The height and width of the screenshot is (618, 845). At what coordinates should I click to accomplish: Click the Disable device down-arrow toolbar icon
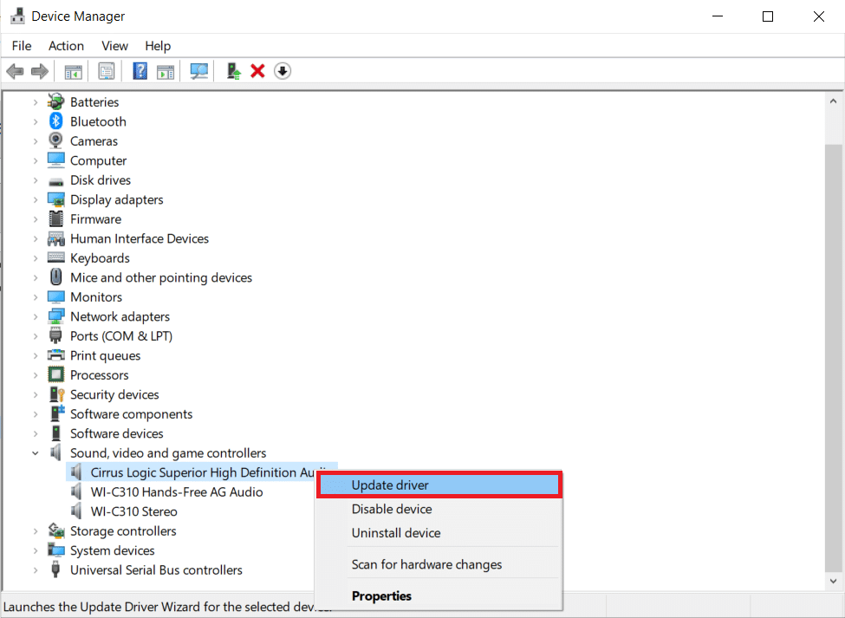click(x=283, y=71)
